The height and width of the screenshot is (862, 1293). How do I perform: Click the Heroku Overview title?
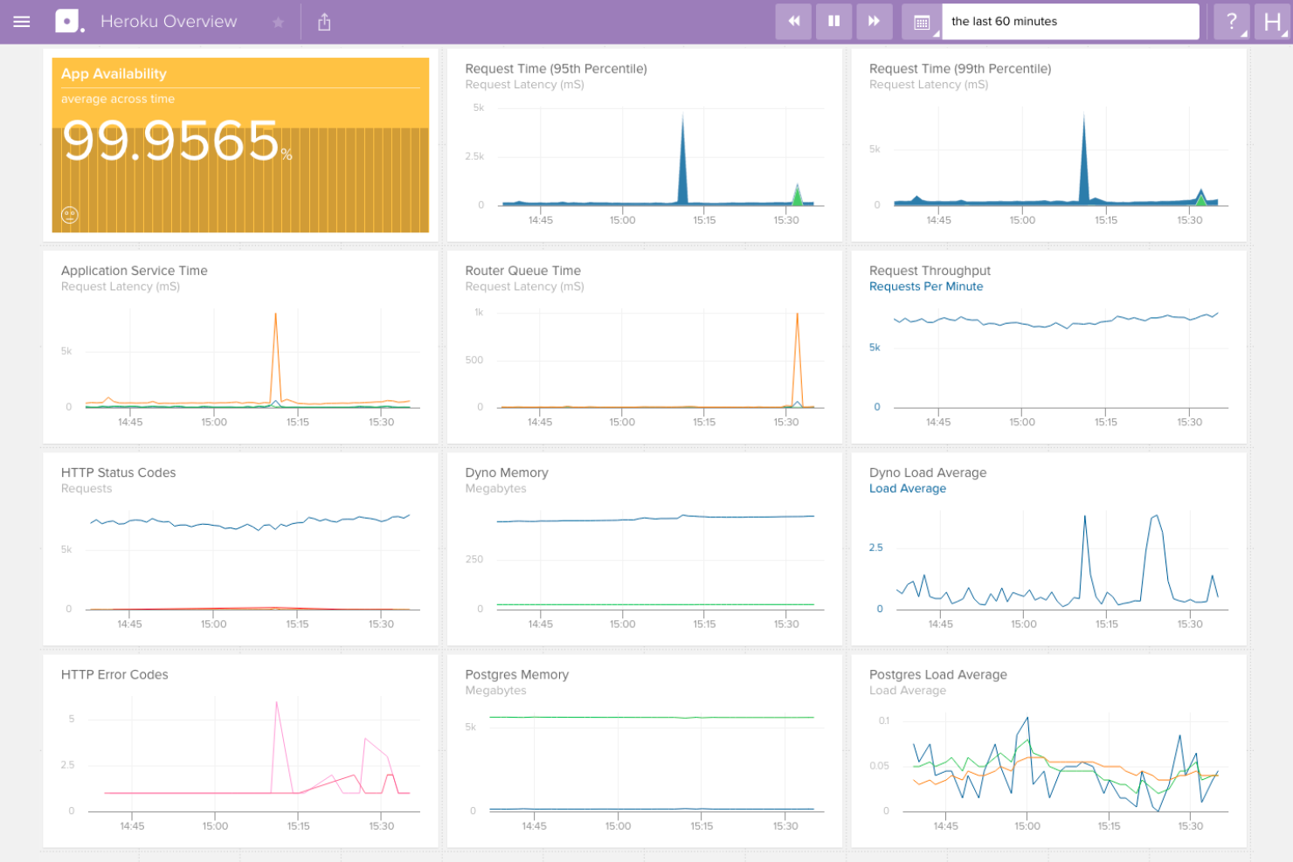point(169,21)
